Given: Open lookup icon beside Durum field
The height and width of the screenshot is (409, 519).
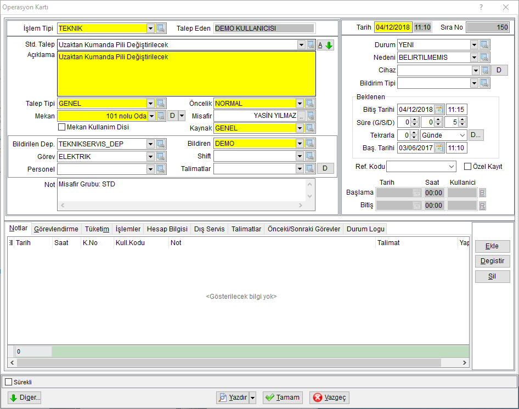Looking at the screenshot, I should [x=484, y=44].
